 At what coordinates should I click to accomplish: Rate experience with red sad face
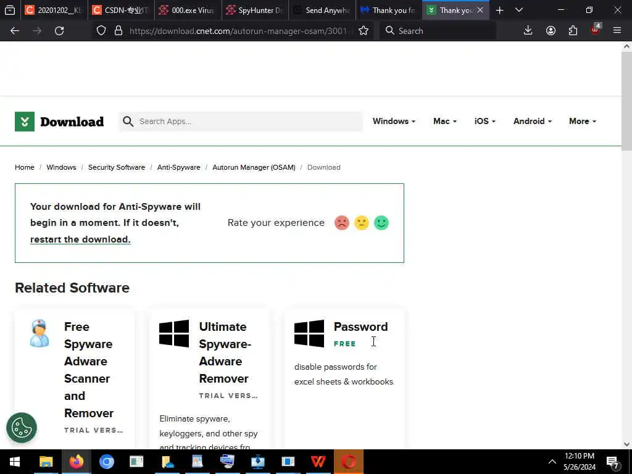[342, 223]
